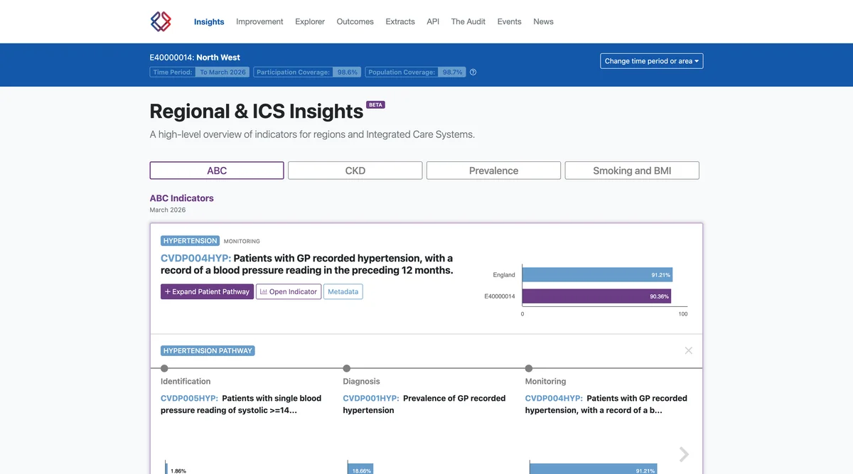Image resolution: width=853 pixels, height=474 pixels.
Task: Open The Audit nav item
Action: point(468,21)
